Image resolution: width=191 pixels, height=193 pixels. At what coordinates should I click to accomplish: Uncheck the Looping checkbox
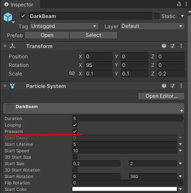coord(75,125)
